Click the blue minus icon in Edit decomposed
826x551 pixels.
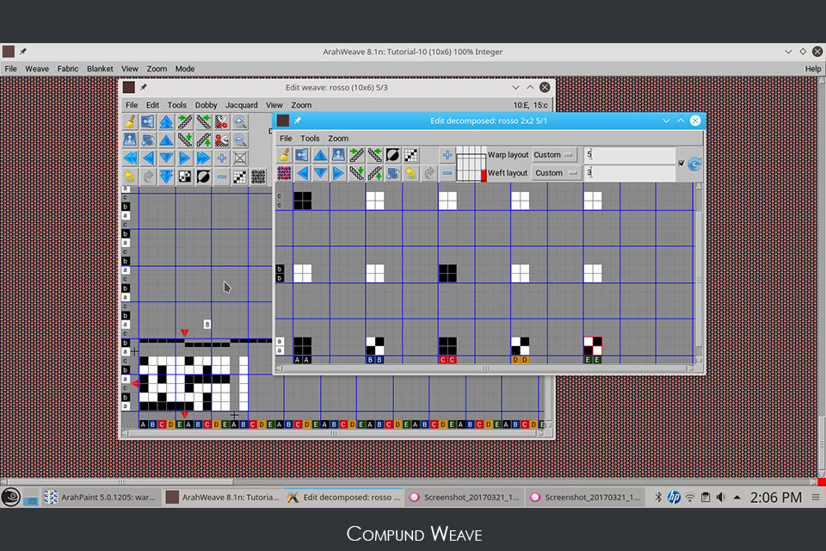click(x=447, y=173)
